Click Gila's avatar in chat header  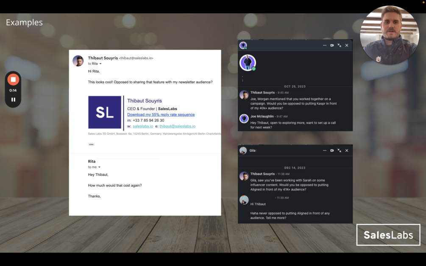point(243,150)
